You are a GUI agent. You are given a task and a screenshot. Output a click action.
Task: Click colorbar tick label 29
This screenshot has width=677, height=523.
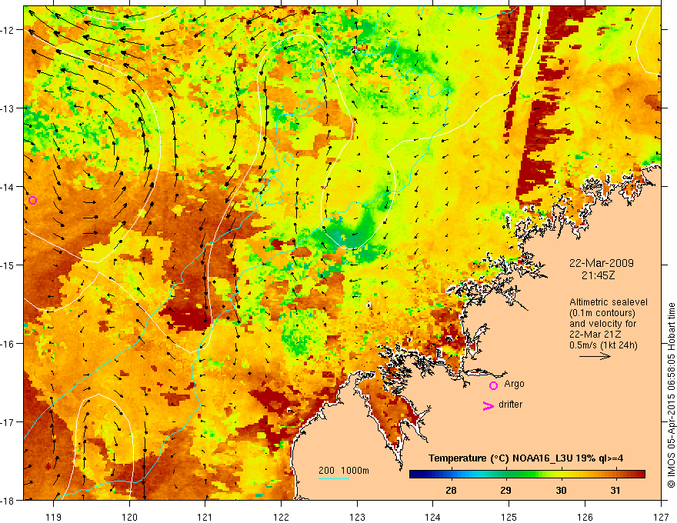coord(506,490)
